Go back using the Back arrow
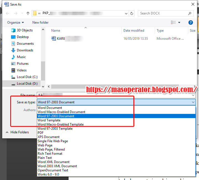Viewport: 199px width, 180px height. coord(8,13)
